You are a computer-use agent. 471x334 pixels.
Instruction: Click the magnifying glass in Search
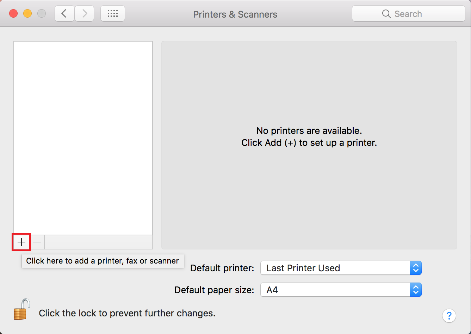(386, 14)
